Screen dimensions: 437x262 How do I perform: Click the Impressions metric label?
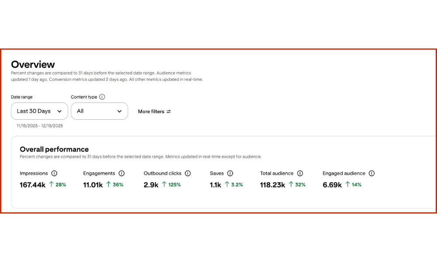click(34, 173)
